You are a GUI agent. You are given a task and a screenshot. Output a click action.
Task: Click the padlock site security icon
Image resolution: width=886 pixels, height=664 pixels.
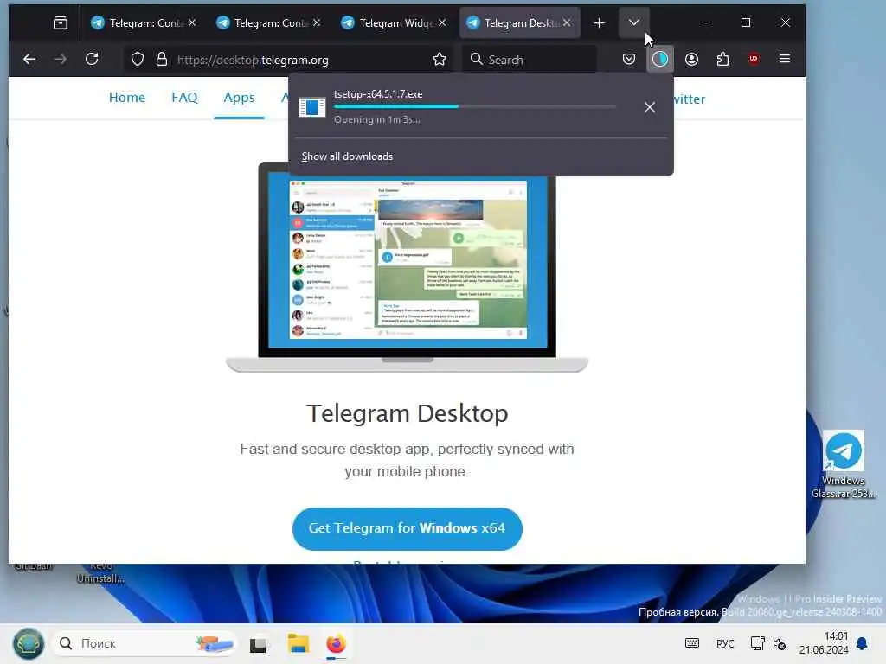click(x=162, y=60)
